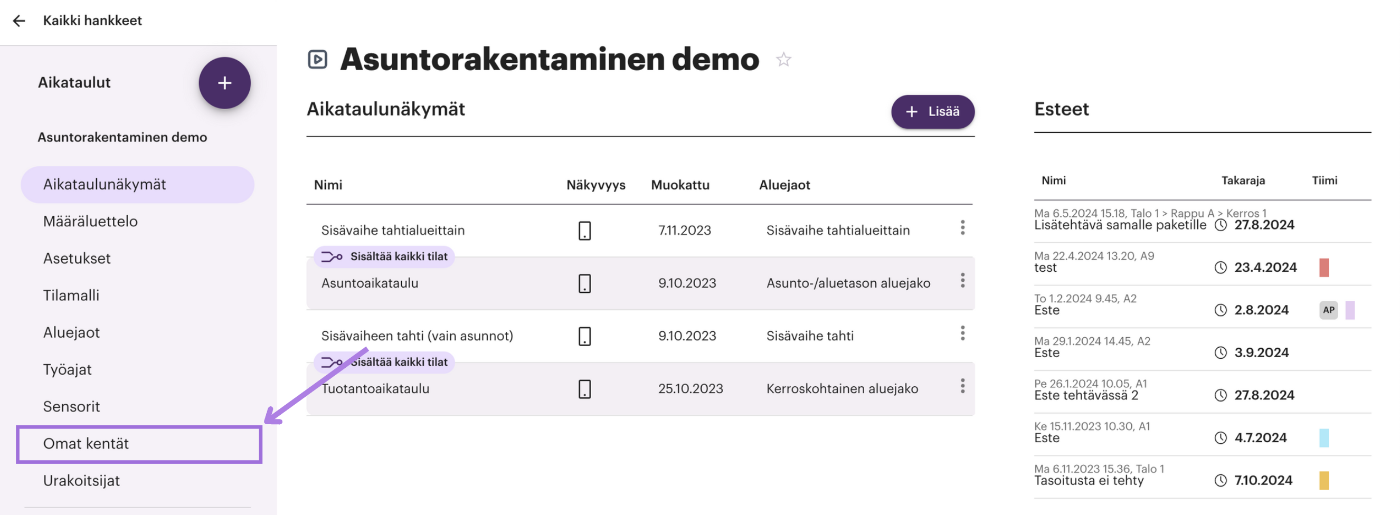This screenshot has height=515, width=1400.
Task: Click the AP team badge
Action: click(1328, 310)
